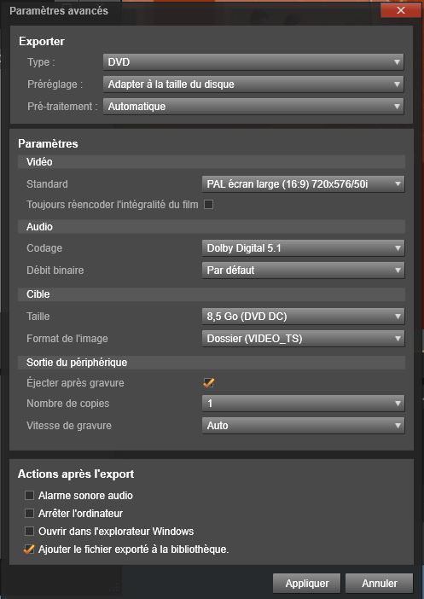Screen dimensions: 424x599
Task: Uncheck Ajouter le fichier exporté à la bibliothèque
Action: (x=29, y=550)
